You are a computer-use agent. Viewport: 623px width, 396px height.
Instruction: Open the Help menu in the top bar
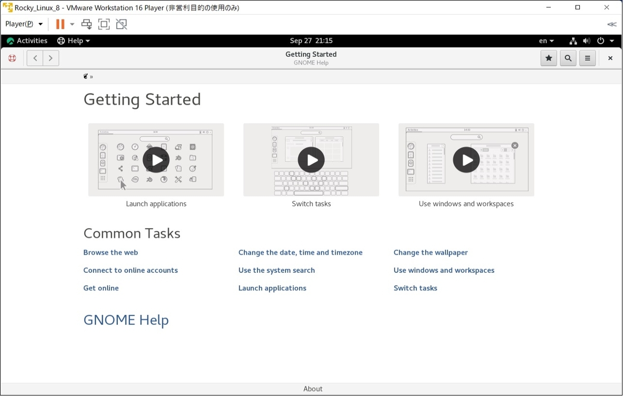tap(73, 41)
